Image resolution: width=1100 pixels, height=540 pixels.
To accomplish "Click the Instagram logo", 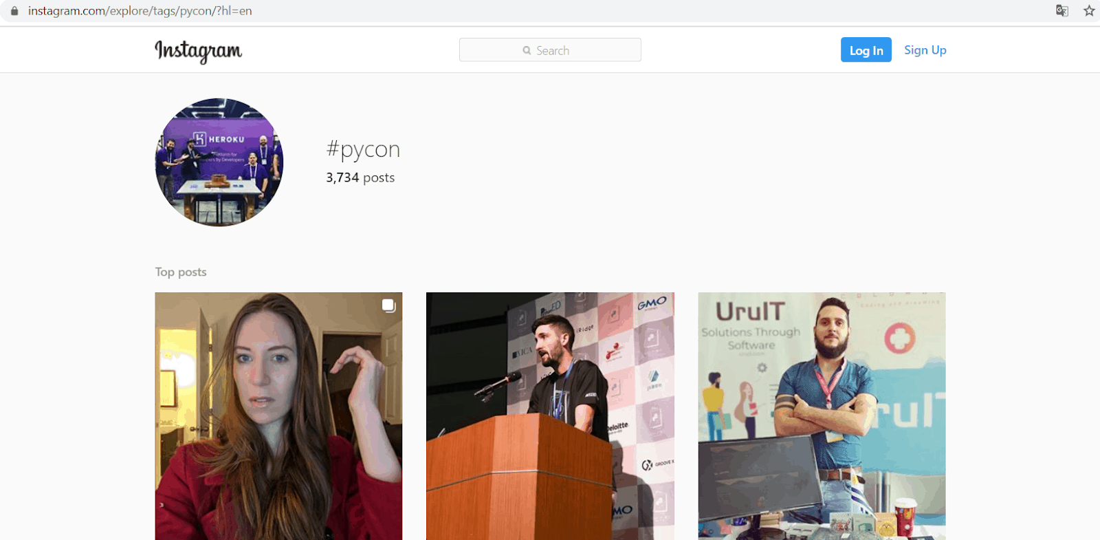I will [198, 51].
